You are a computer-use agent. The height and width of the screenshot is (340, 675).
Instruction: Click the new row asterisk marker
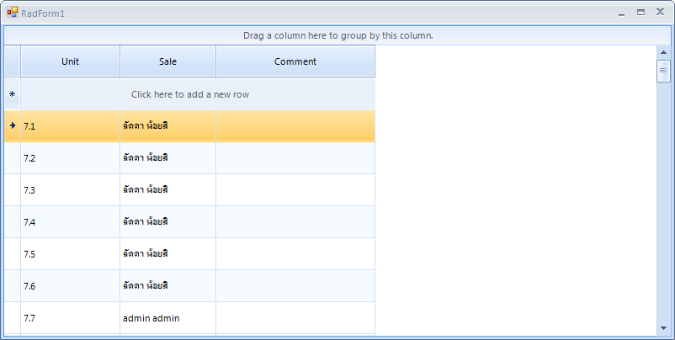[x=12, y=94]
